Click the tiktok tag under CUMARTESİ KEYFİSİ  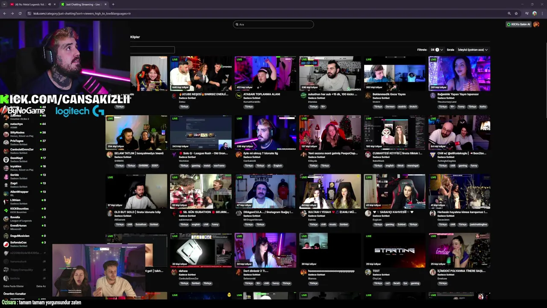[400, 166]
